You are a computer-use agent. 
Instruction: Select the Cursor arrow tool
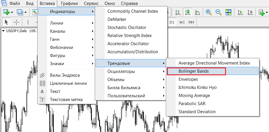7,22
